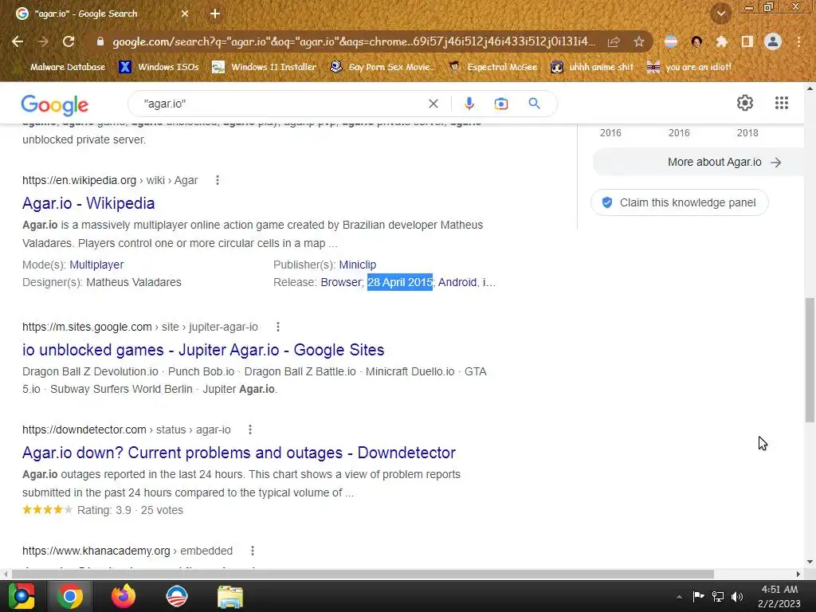Click the Chrome icon in the taskbar
The height and width of the screenshot is (612, 816).
(70, 596)
